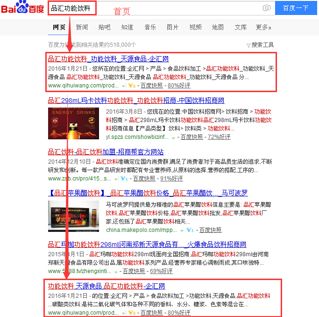Expand dropdown arrow after 5588.tv URL

click(116, 272)
